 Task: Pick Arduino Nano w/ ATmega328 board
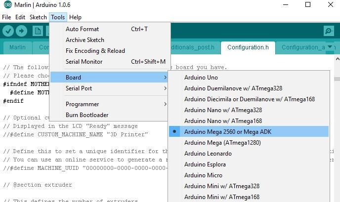[x=223, y=110]
